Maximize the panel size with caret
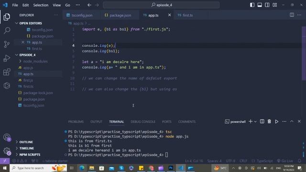The width and height of the screenshot is (306, 172). pyautogui.click(x=292, y=121)
